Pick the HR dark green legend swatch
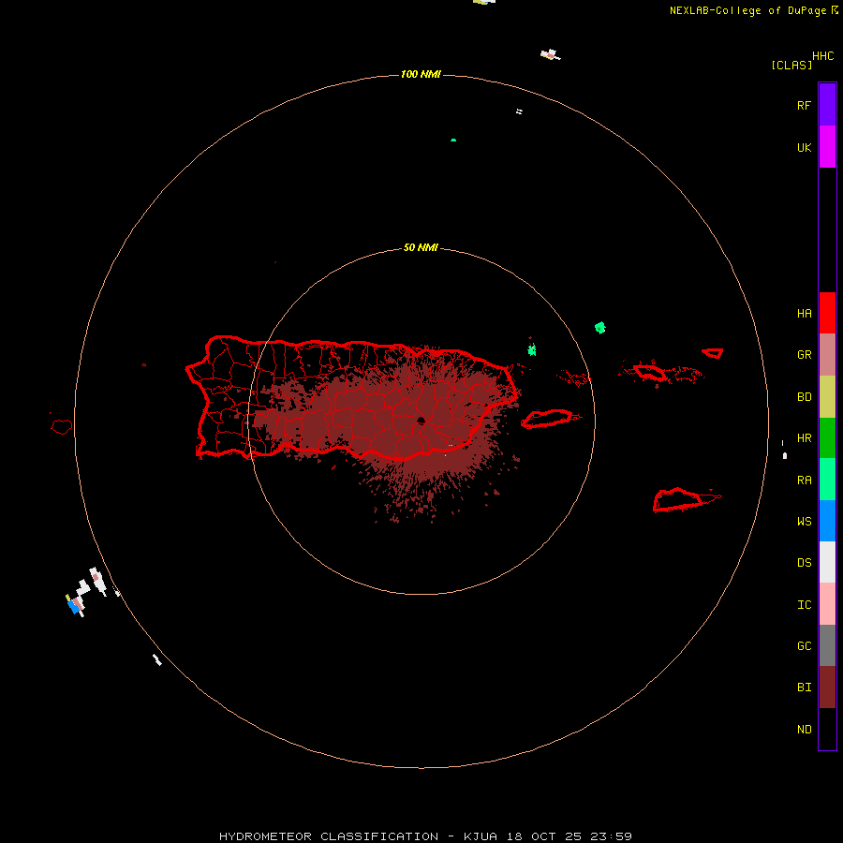 827,438
